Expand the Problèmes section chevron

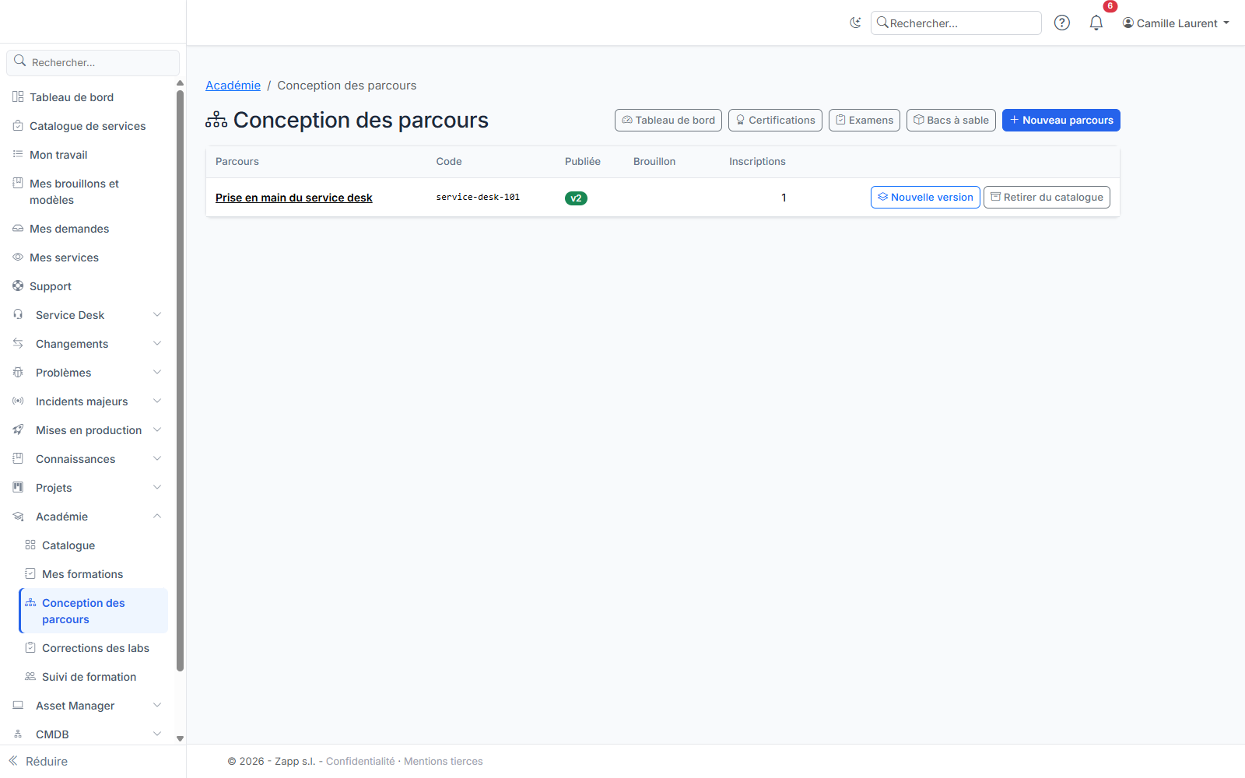157,373
